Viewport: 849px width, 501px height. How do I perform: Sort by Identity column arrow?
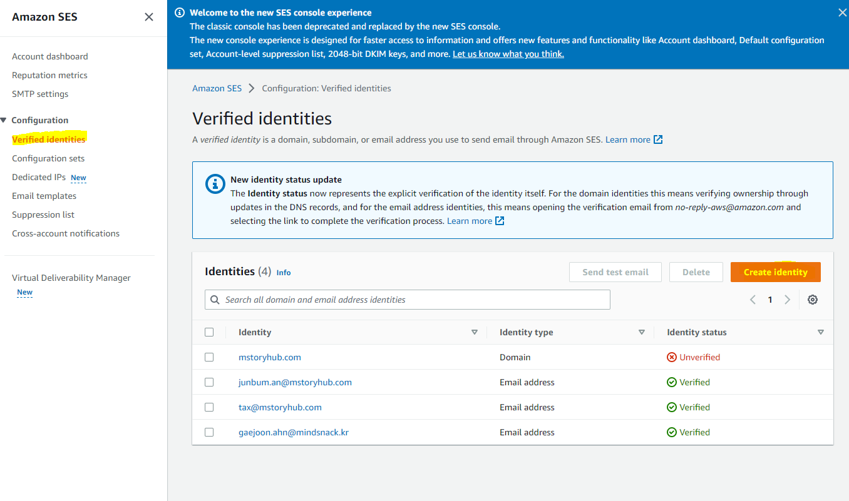pos(475,332)
